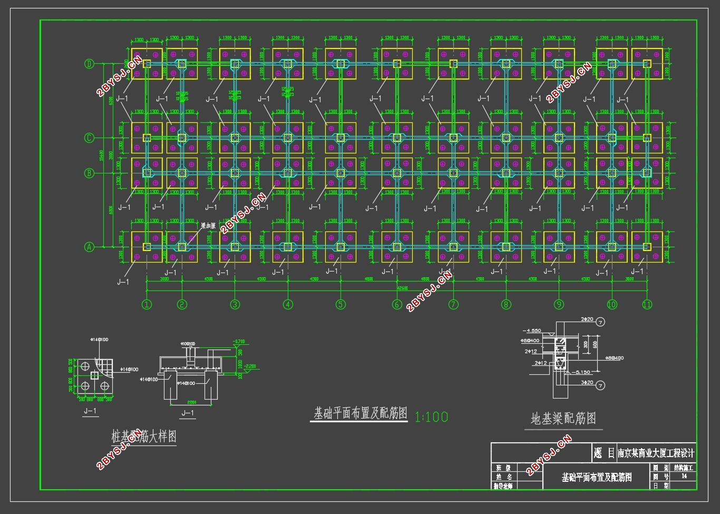
Task: Click 班级 cell in title block
Action: pyautogui.click(x=503, y=468)
